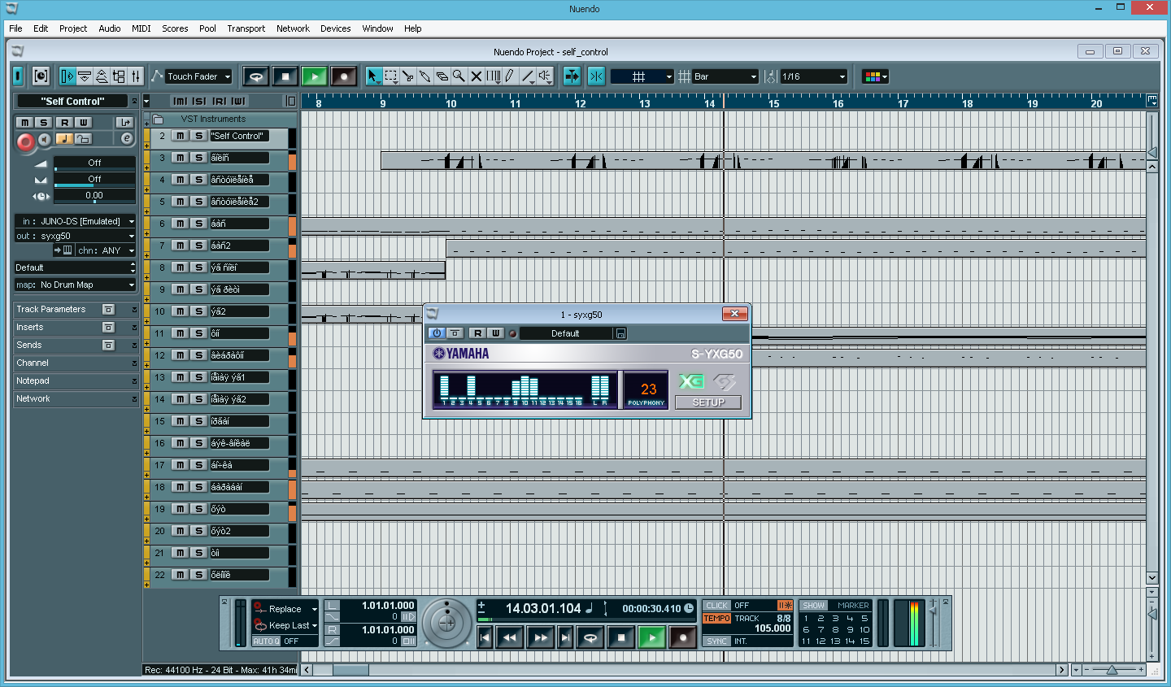Open the Transport menu

246,28
